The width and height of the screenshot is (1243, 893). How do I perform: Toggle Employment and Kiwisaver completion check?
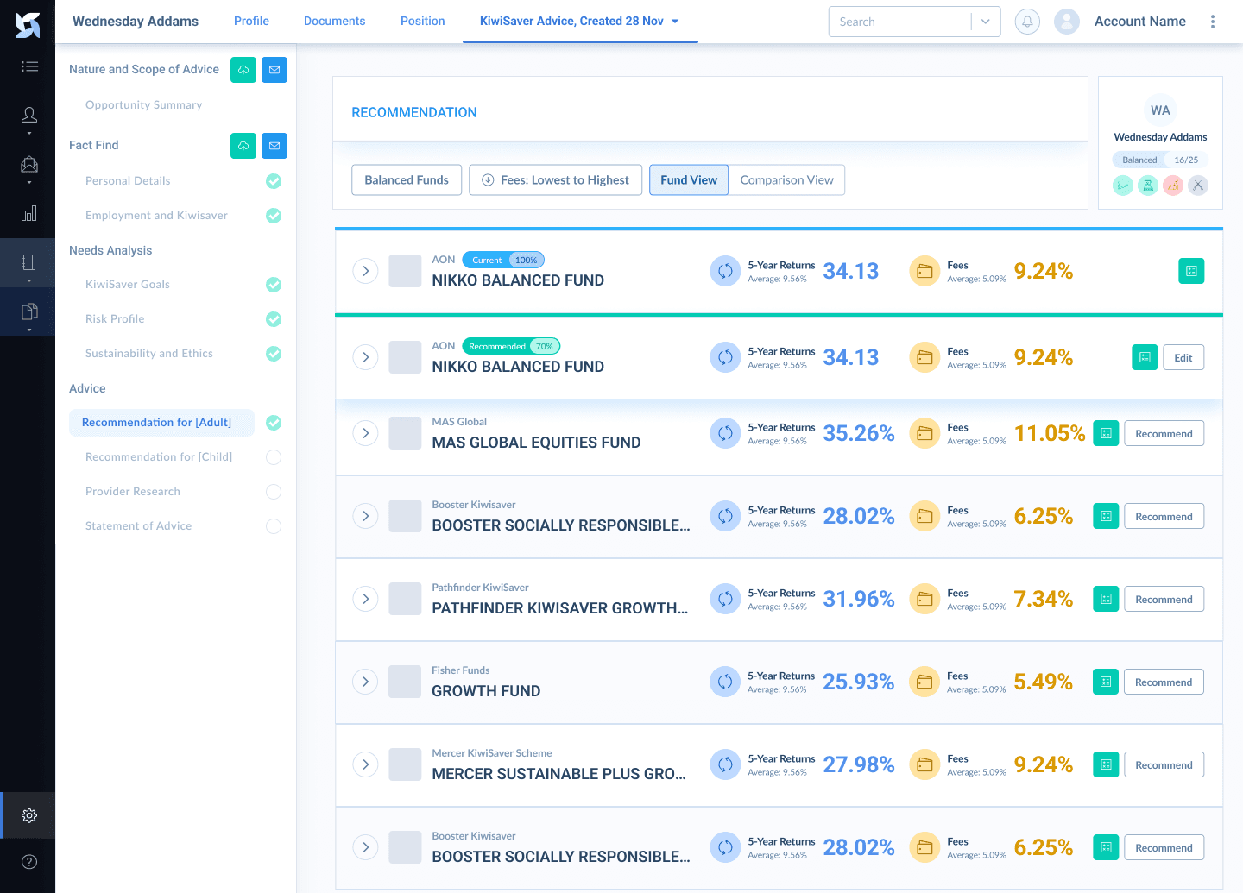tap(274, 216)
